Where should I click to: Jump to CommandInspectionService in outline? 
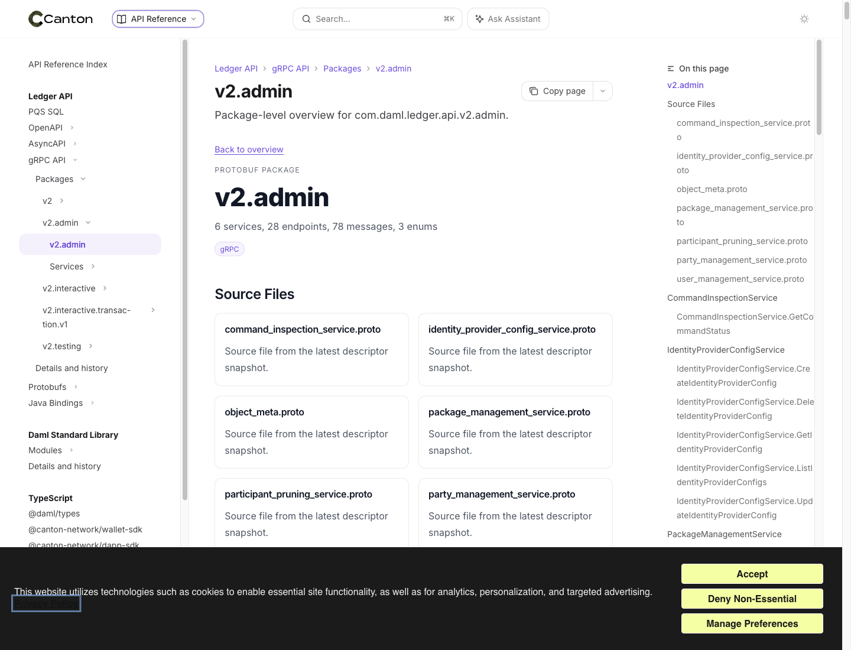(722, 298)
